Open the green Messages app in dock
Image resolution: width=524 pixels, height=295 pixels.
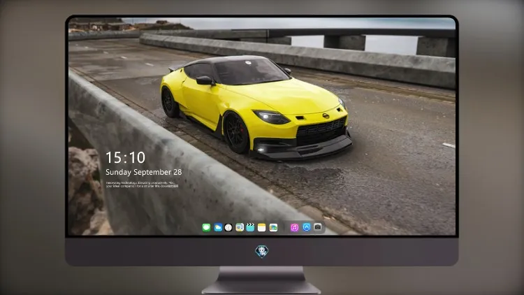click(x=206, y=228)
